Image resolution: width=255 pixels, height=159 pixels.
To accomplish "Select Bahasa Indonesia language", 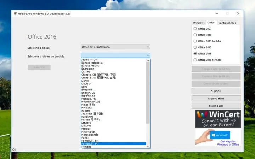I will 114,63.
